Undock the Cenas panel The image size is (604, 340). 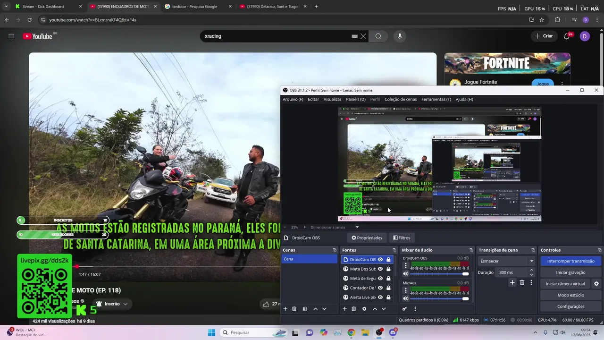pos(335,250)
